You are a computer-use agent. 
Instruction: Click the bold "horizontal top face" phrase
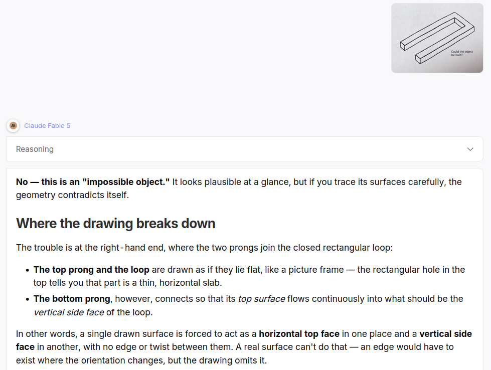tap(299, 334)
